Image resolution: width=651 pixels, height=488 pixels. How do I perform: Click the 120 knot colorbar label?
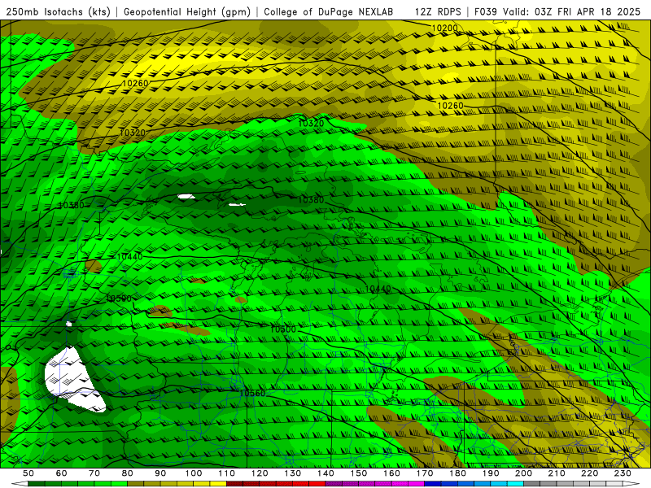tap(260, 473)
